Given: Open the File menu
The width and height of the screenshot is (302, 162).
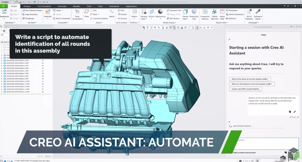Looking at the screenshot, I should point(3,6).
